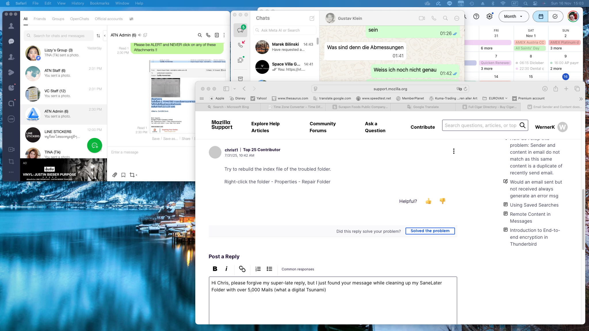Insert a link in reply editor
The height and width of the screenshot is (331, 589).
(x=242, y=269)
